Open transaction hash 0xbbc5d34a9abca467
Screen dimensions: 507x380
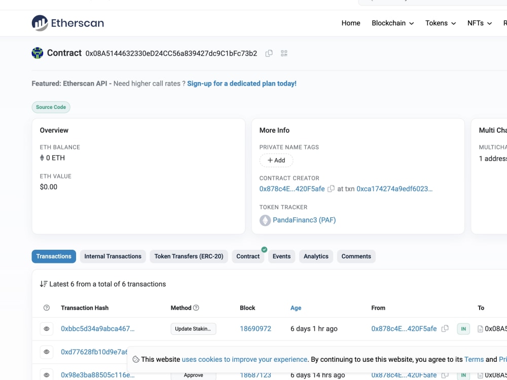pyautogui.click(x=98, y=329)
